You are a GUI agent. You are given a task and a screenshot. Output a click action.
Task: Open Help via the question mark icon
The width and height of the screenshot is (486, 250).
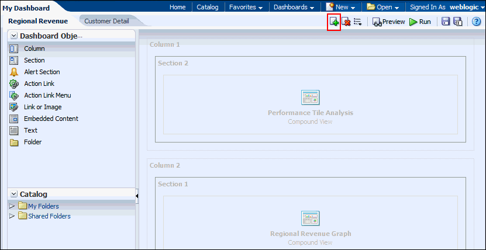pos(476,22)
